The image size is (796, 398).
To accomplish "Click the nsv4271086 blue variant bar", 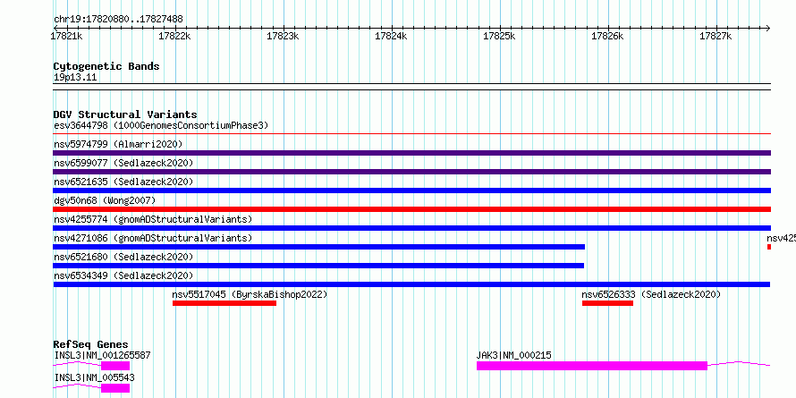I will 318,247.
